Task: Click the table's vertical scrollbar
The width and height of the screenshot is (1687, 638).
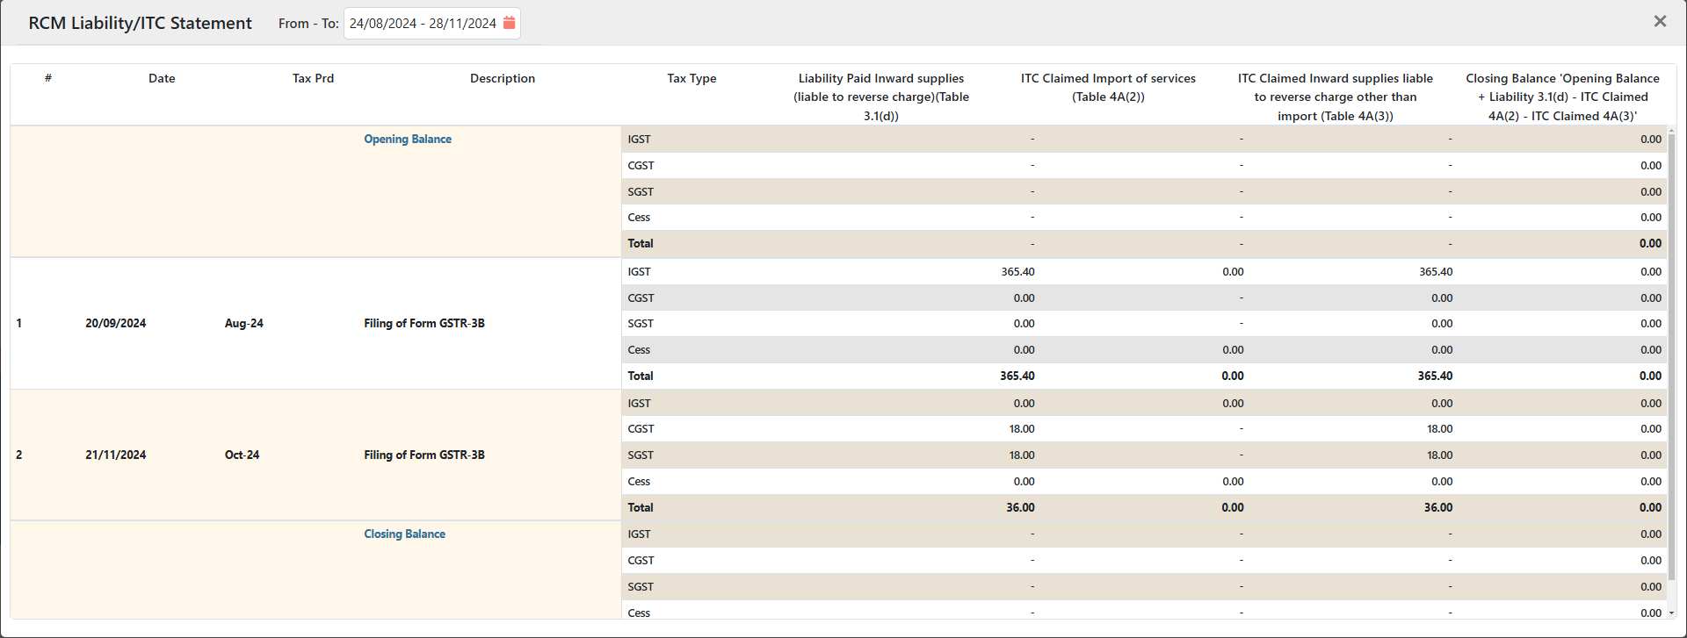Action: (1671, 355)
